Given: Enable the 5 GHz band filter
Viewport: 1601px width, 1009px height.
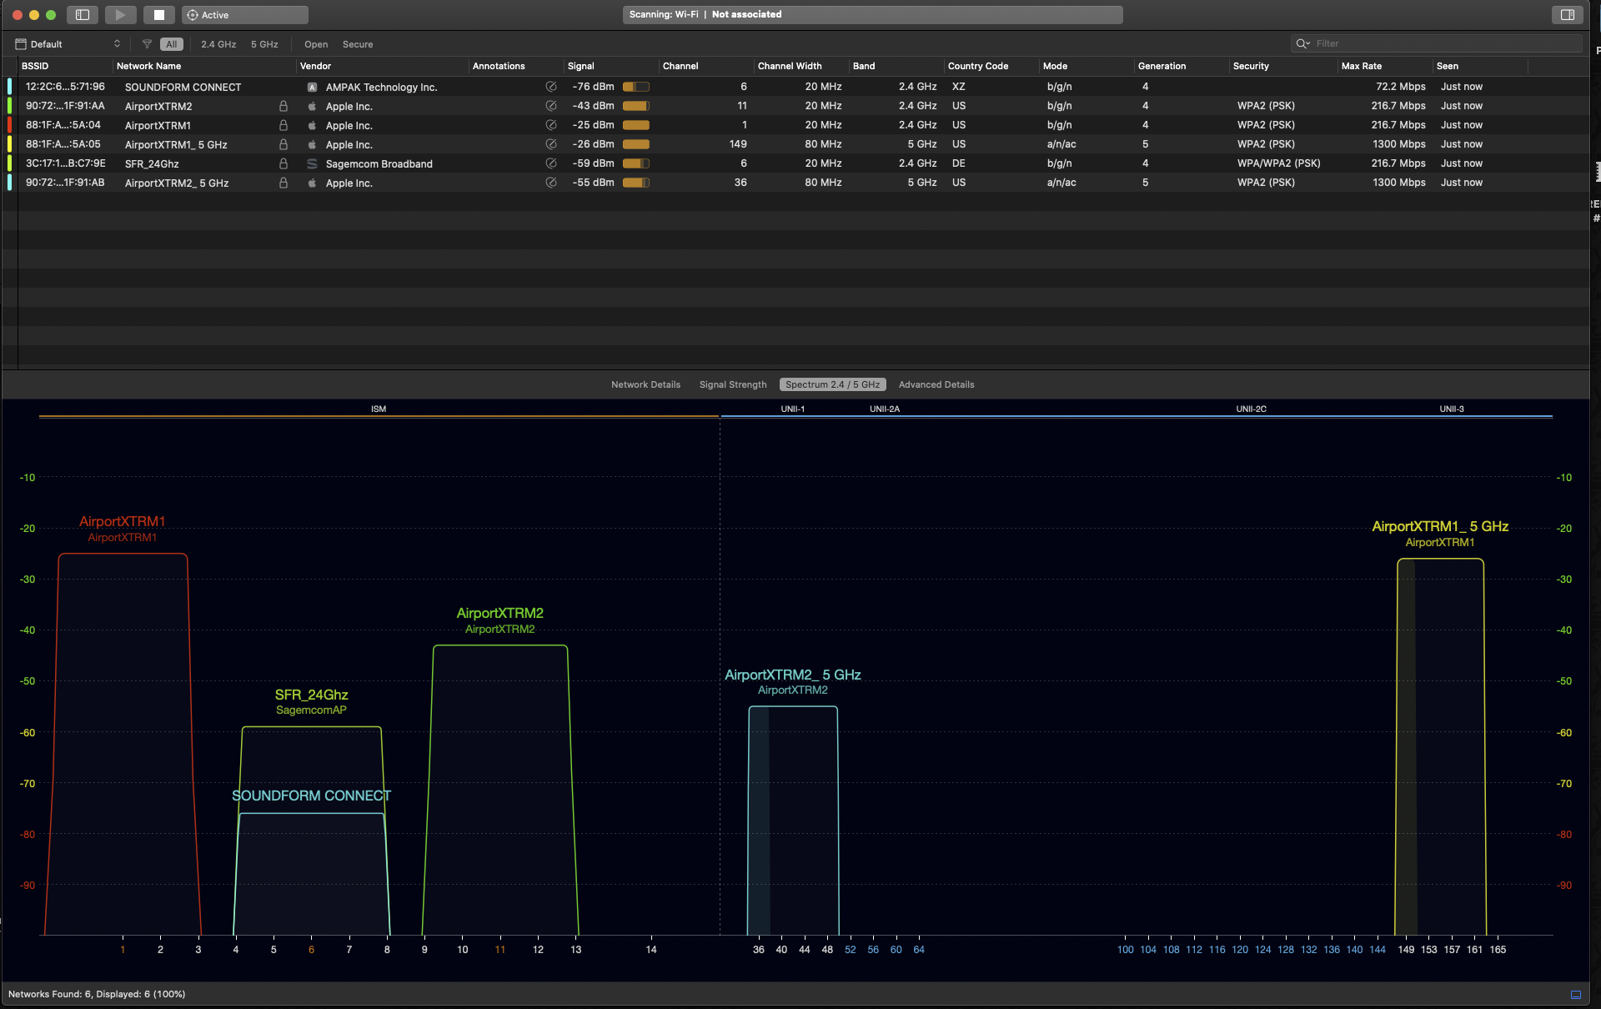Looking at the screenshot, I should click(264, 44).
